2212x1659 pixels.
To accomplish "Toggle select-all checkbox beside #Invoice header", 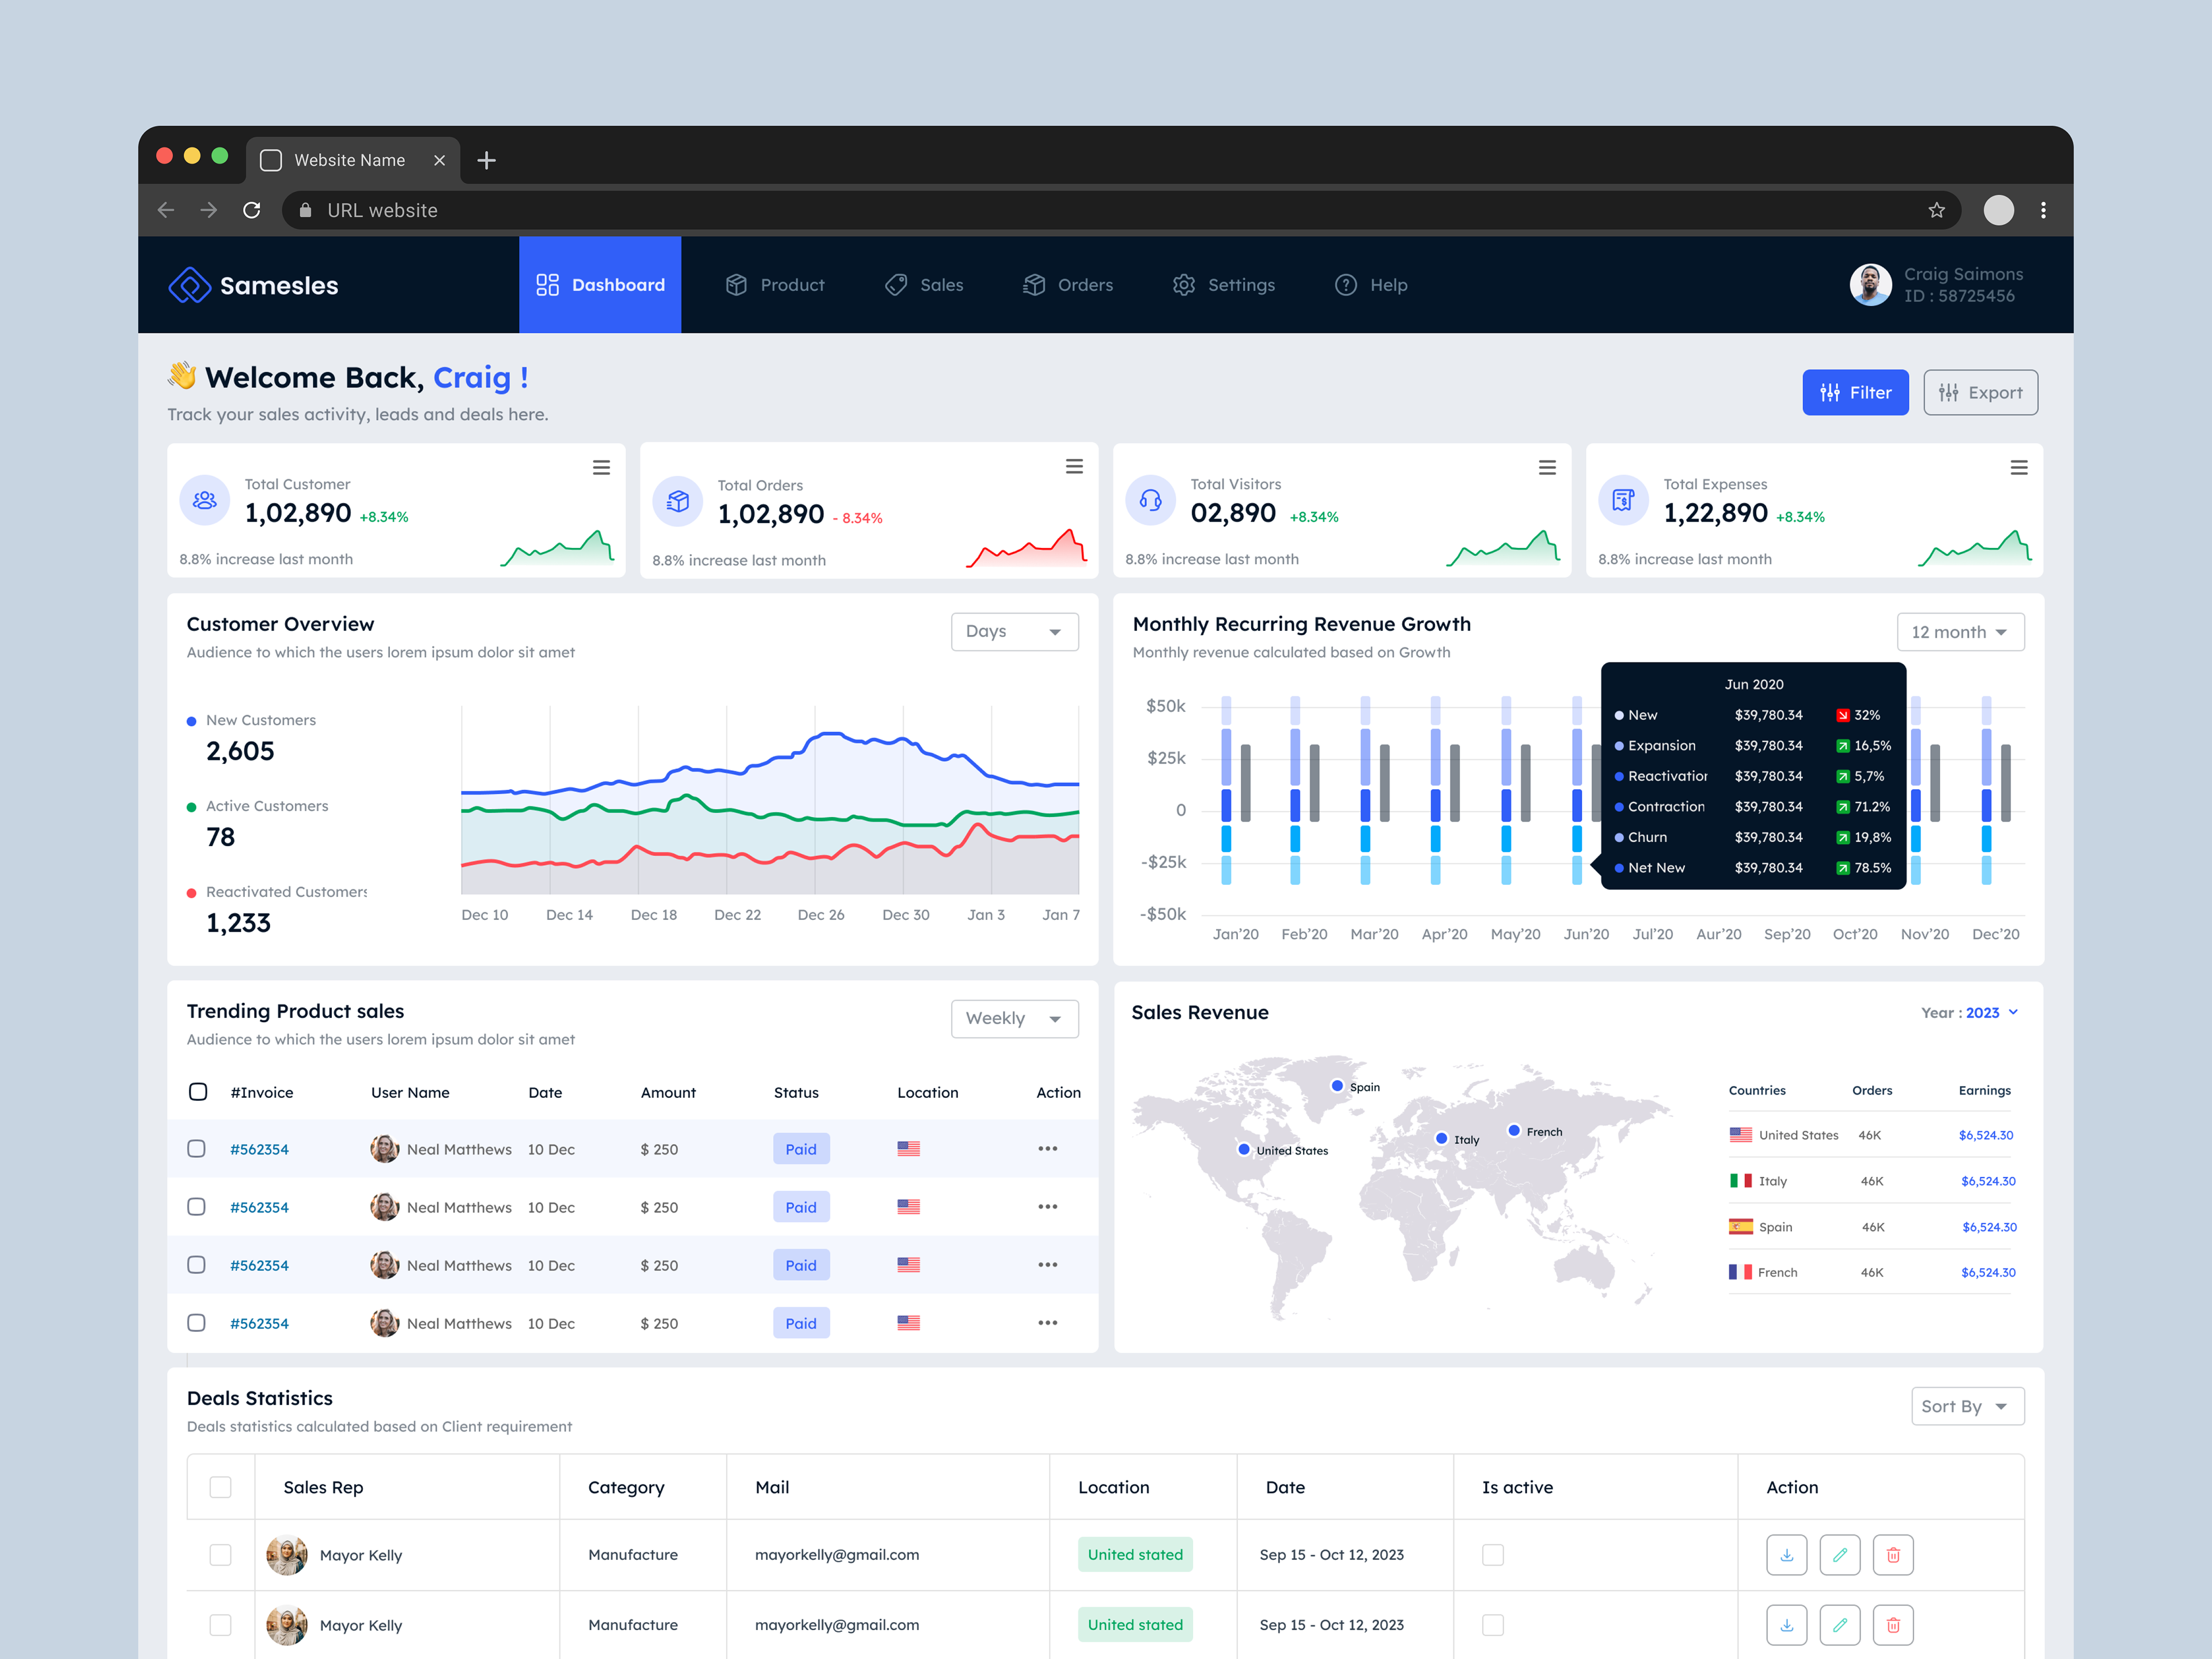I will 198,1092.
